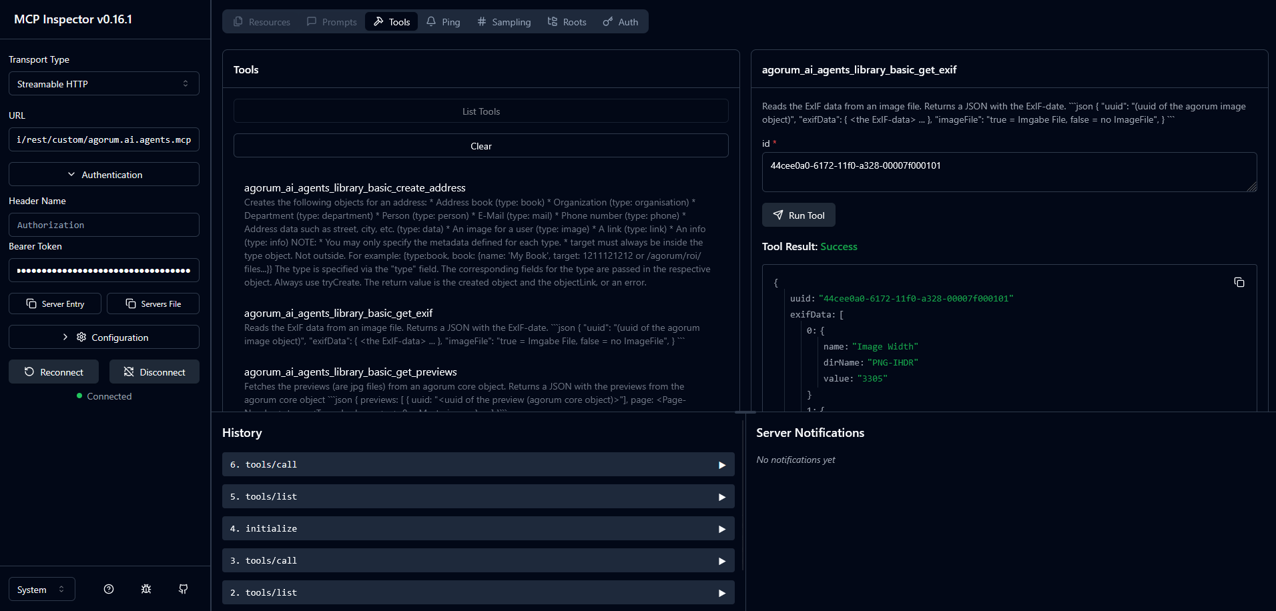Screen dimensions: 1276x611
Task: Expand the Configuration section
Action: point(104,337)
